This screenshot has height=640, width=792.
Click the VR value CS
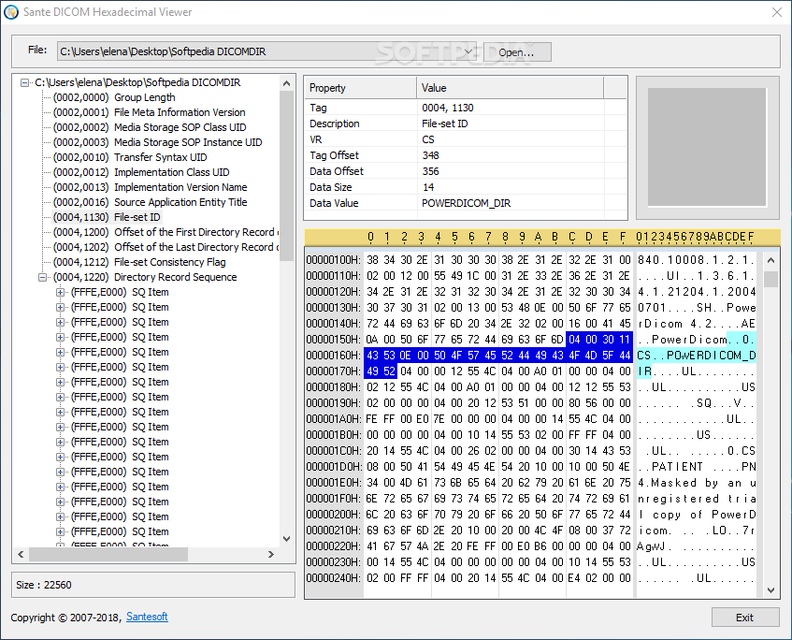428,139
